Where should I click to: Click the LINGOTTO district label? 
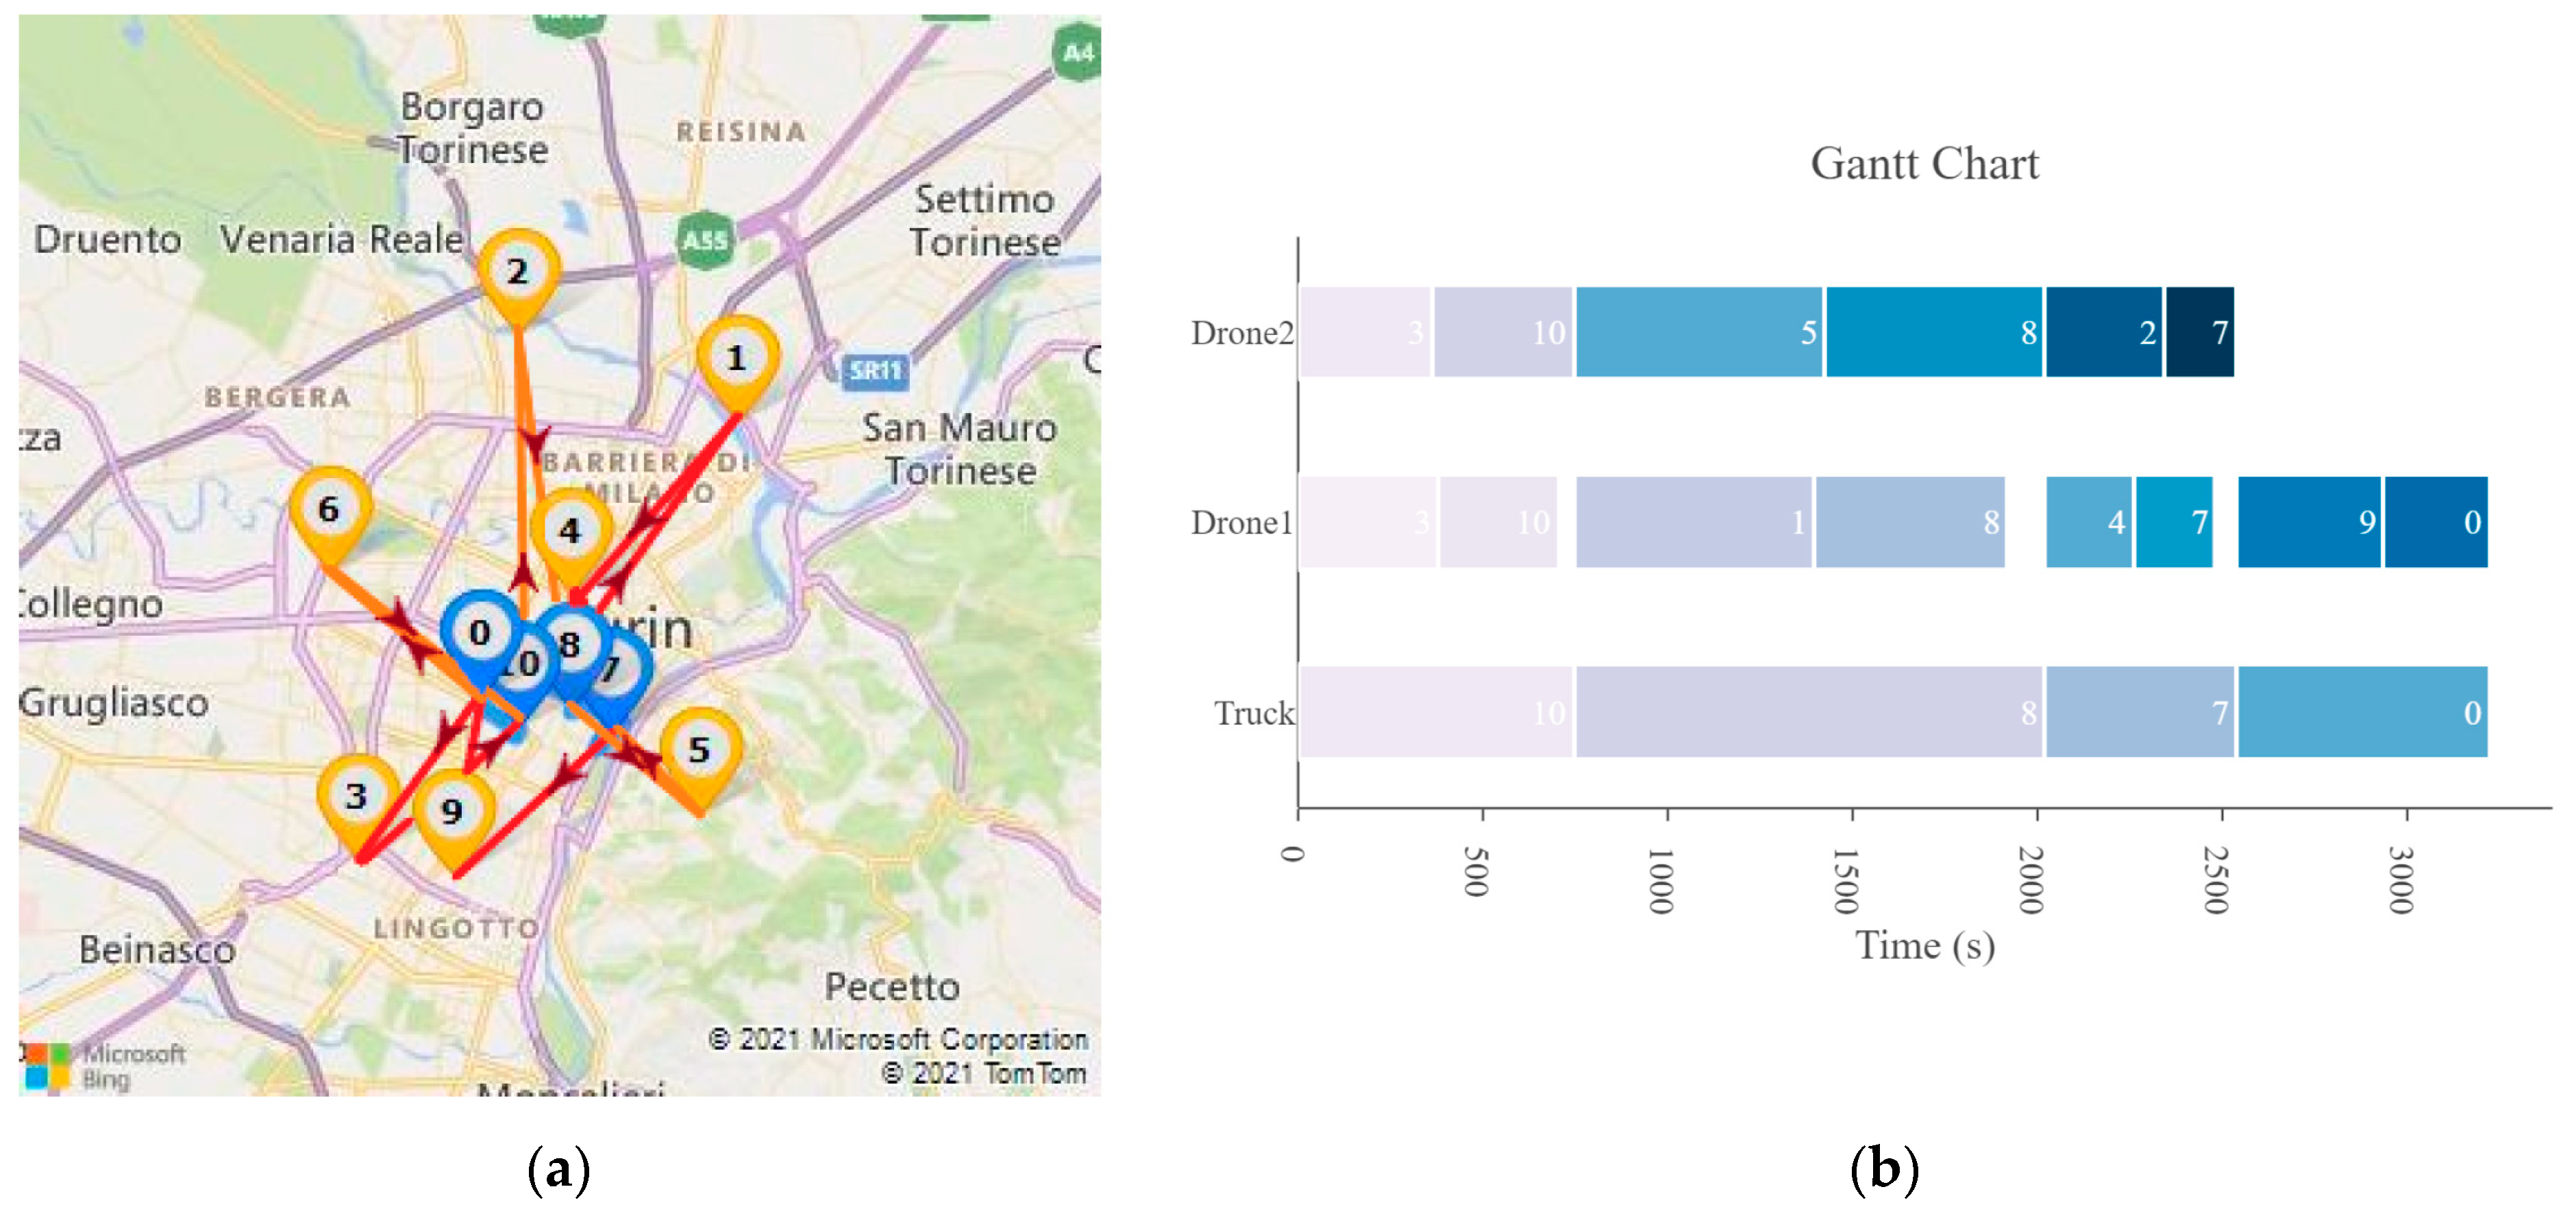pyautogui.click(x=457, y=928)
